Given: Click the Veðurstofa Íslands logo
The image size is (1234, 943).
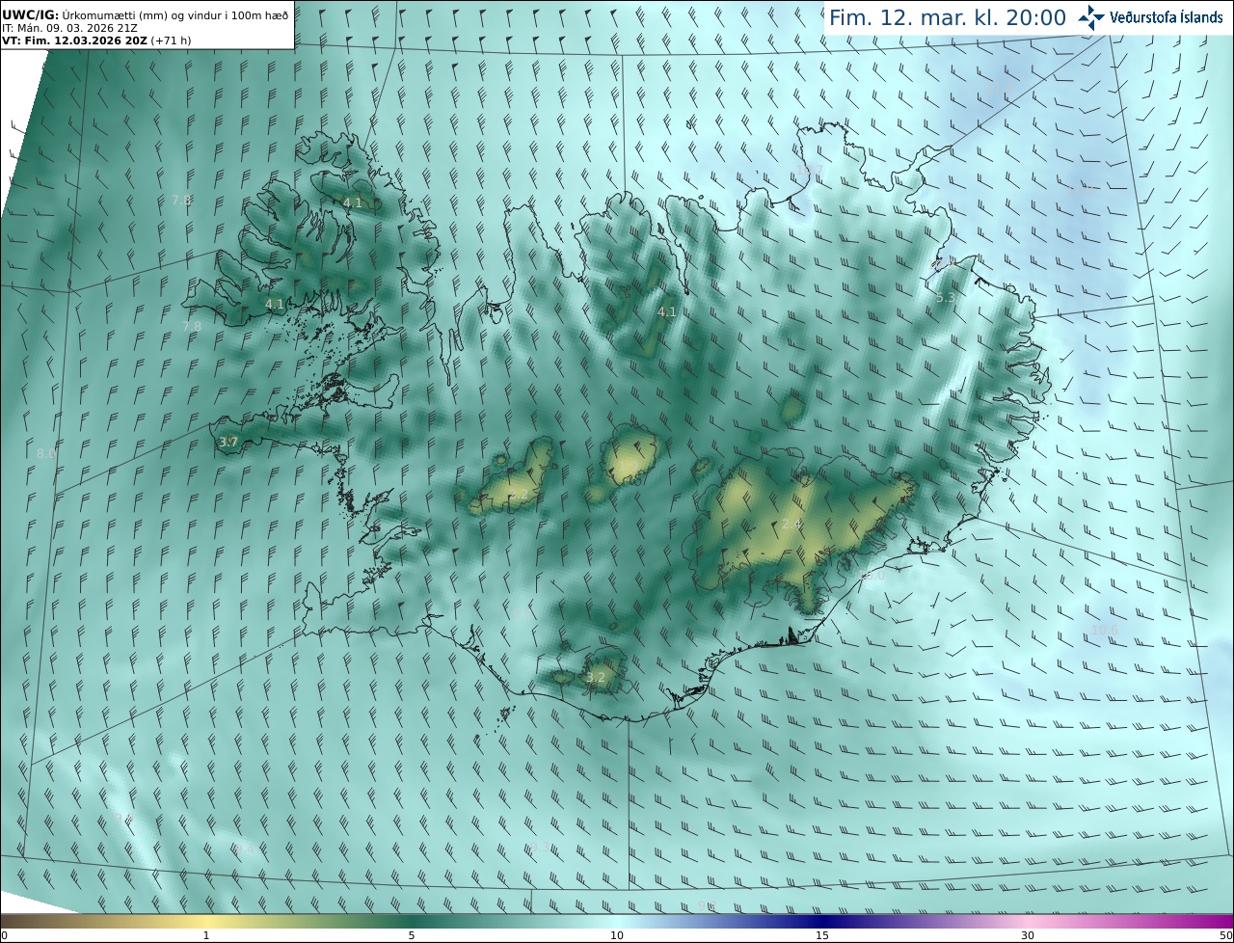Looking at the screenshot, I should (x=1150, y=17).
